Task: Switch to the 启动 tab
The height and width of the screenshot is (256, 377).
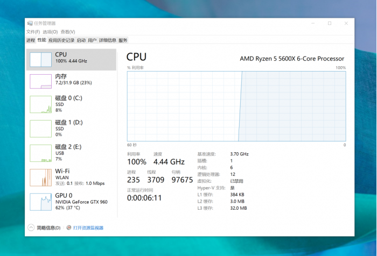Action: [81, 40]
